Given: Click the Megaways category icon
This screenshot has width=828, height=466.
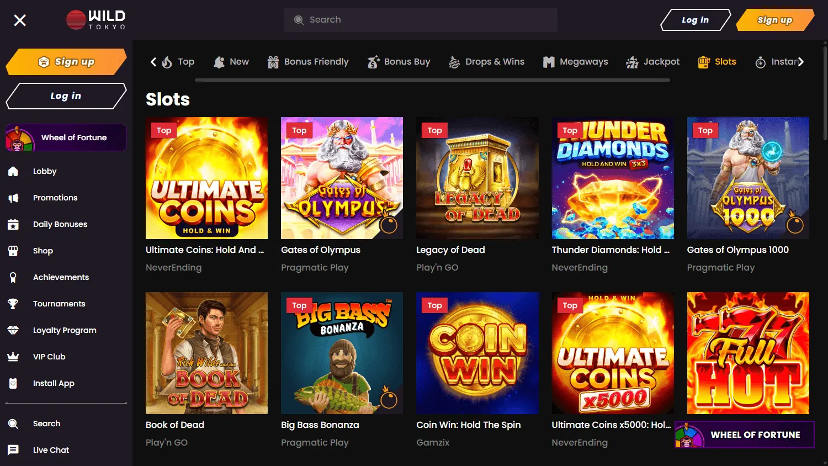Looking at the screenshot, I should tap(548, 62).
